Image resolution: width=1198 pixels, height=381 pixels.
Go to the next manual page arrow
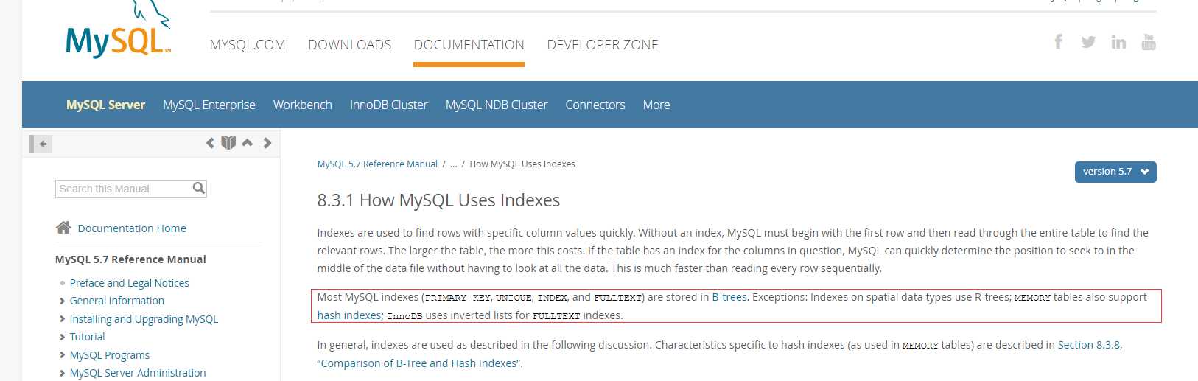(x=267, y=143)
